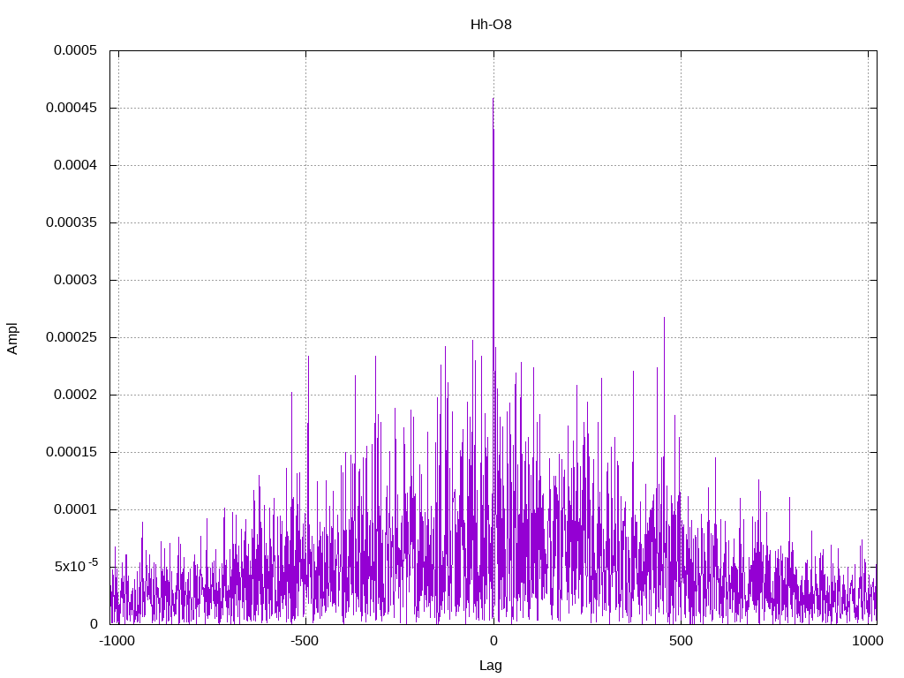Click the peak tip near lag 450
The width and height of the screenshot is (904, 678).
(x=664, y=317)
